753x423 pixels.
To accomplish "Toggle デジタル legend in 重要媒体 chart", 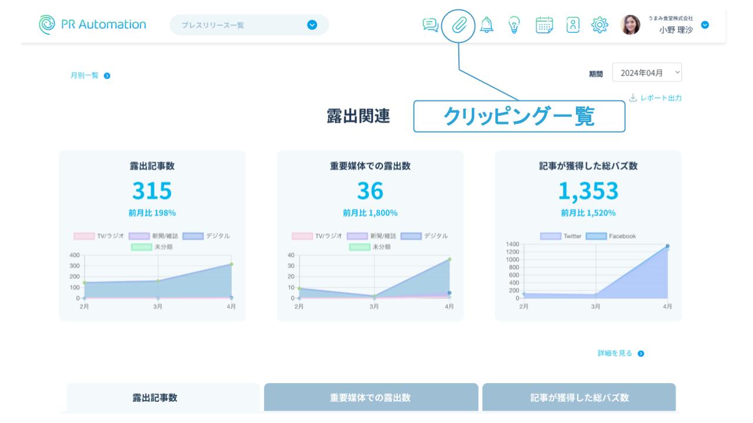I will 424,236.
